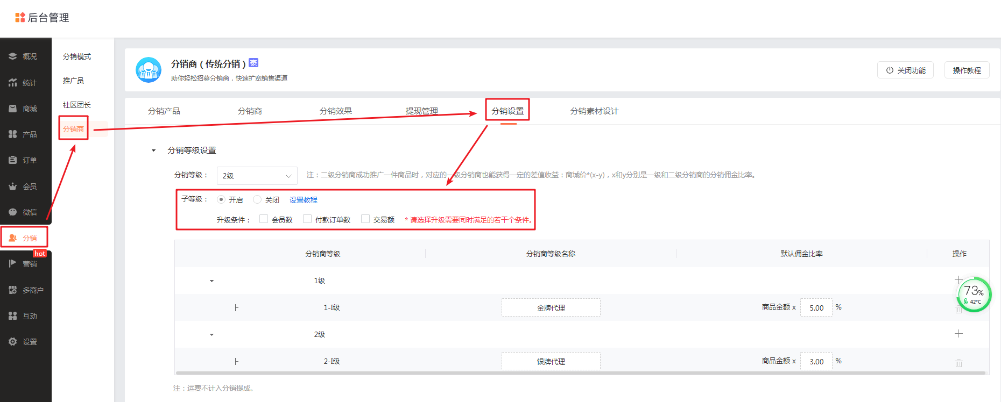Enable the 付款订单数 checkbox
The image size is (1001, 402).
[307, 219]
